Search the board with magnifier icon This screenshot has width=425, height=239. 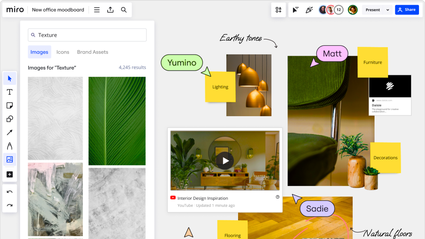[124, 10]
